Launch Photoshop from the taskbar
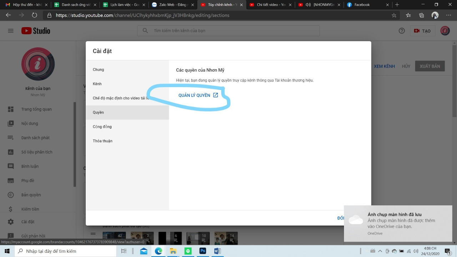The image size is (457, 257). click(202, 251)
